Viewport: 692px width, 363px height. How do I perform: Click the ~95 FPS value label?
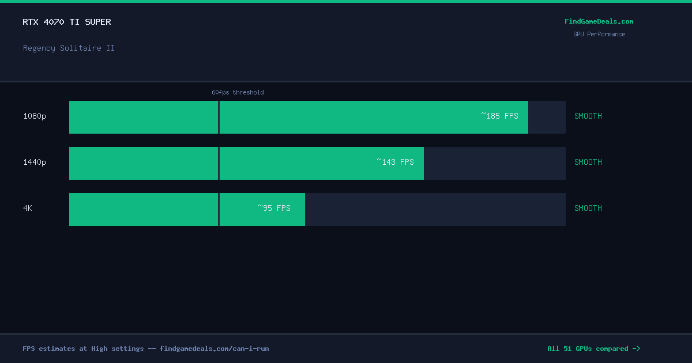tap(274, 208)
